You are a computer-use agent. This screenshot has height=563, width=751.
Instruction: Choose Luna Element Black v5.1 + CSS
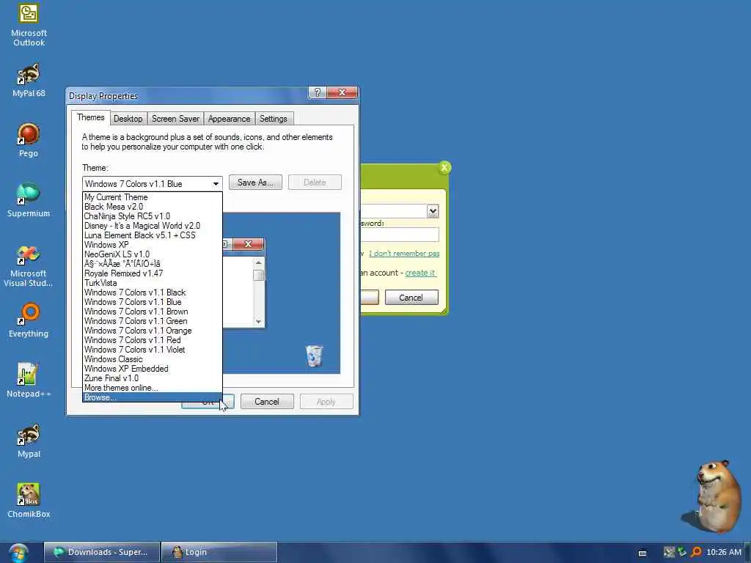153,235
